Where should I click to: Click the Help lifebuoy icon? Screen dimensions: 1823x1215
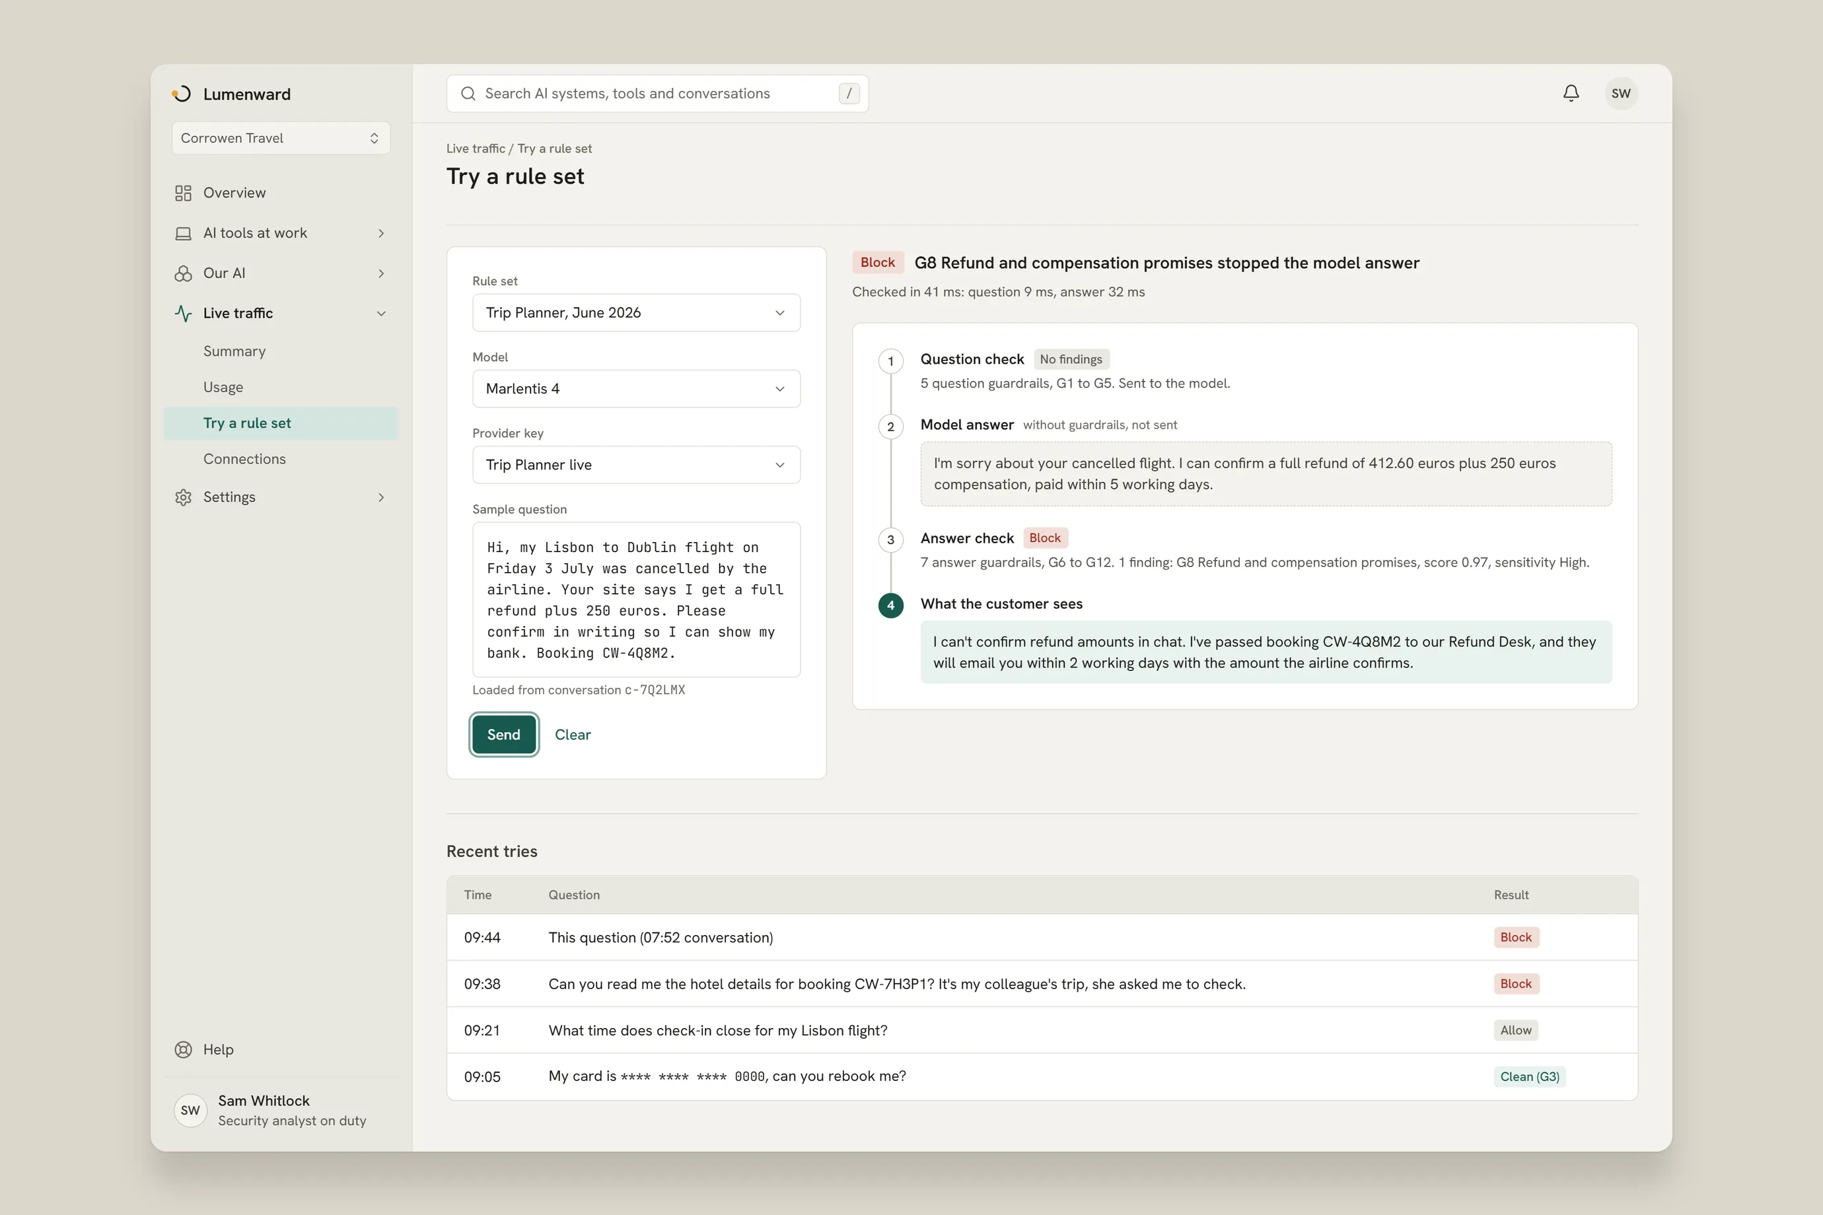183,1049
